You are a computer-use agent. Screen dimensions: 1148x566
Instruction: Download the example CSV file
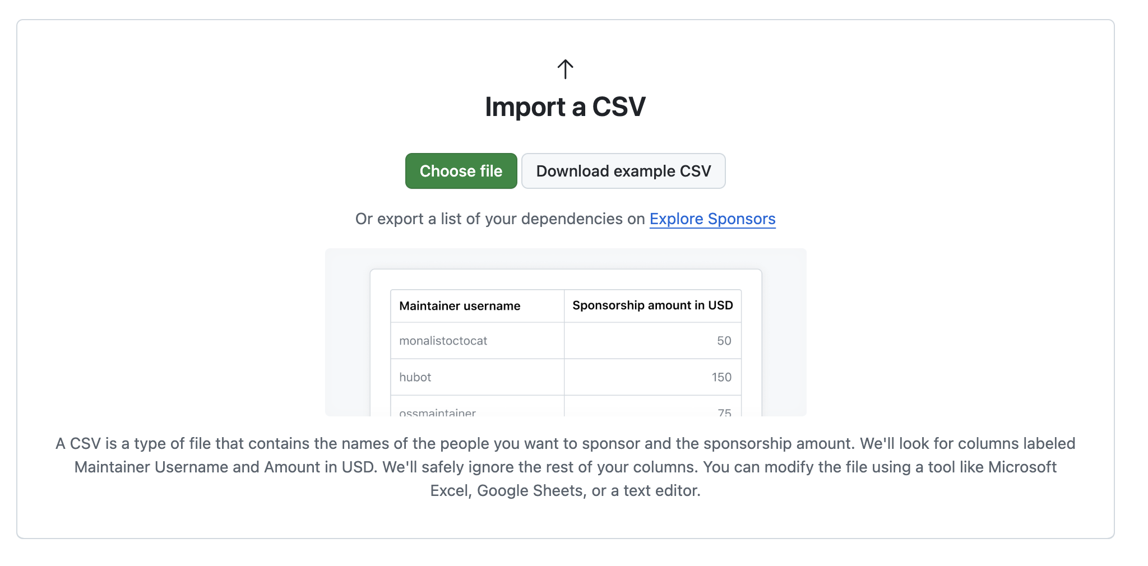click(x=623, y=171)
